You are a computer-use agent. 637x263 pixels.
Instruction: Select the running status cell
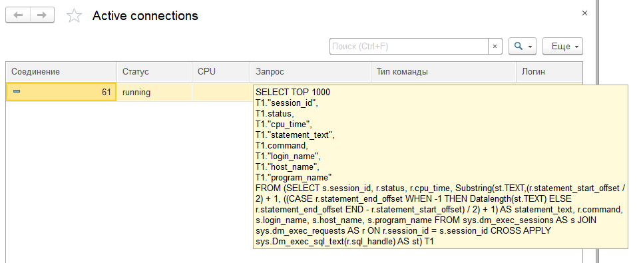pos(154,93)
